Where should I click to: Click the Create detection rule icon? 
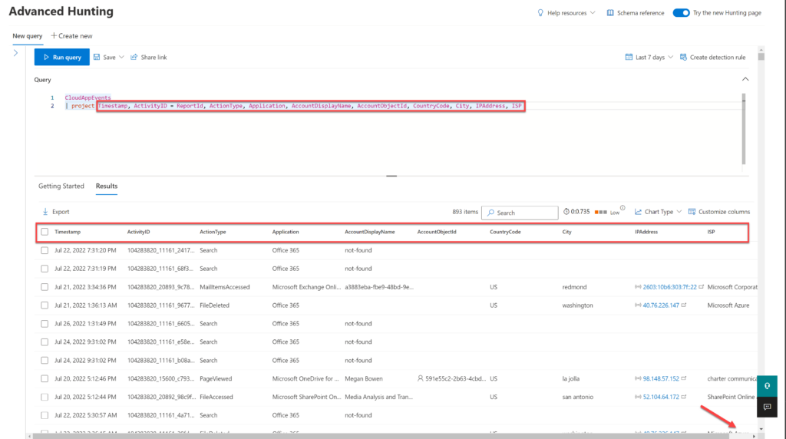683,57
